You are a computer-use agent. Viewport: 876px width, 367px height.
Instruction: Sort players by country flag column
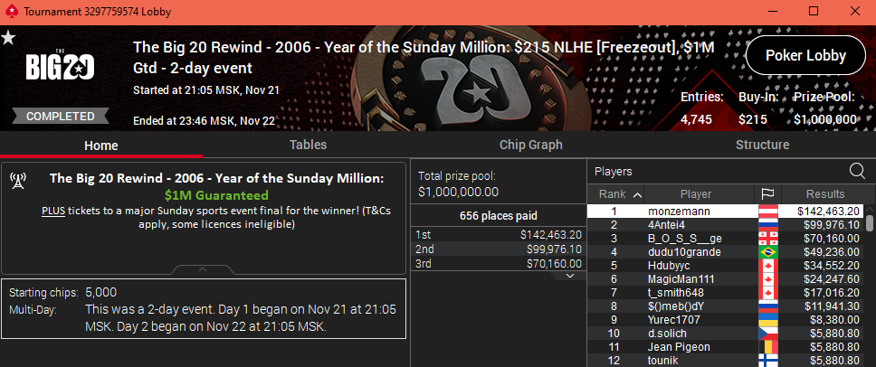[x=768, y=194]
